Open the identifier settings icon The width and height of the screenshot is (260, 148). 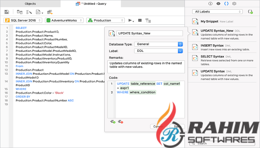point(234,3)
